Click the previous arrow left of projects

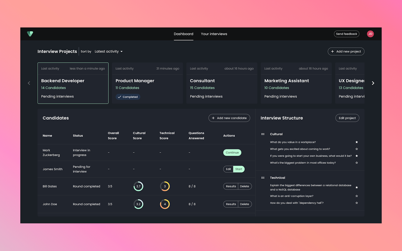tap(29, 83)
